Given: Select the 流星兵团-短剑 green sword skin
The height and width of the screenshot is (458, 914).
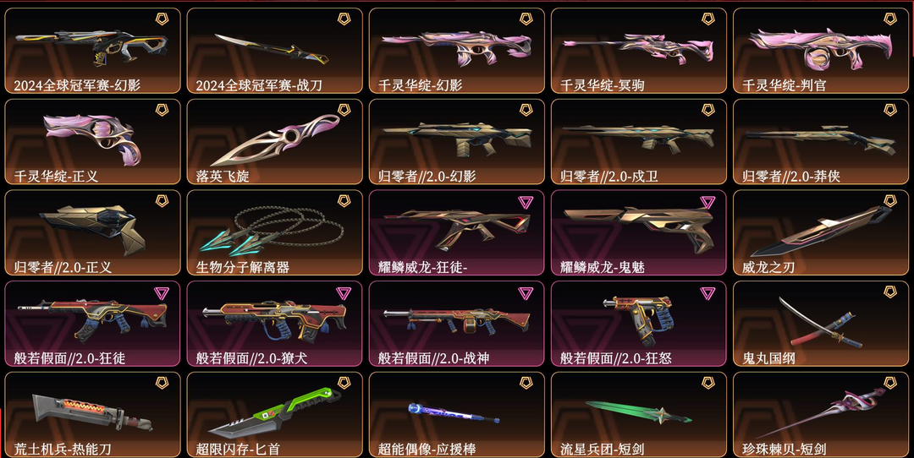Looking at the screenshot, I should coord(639,414).
